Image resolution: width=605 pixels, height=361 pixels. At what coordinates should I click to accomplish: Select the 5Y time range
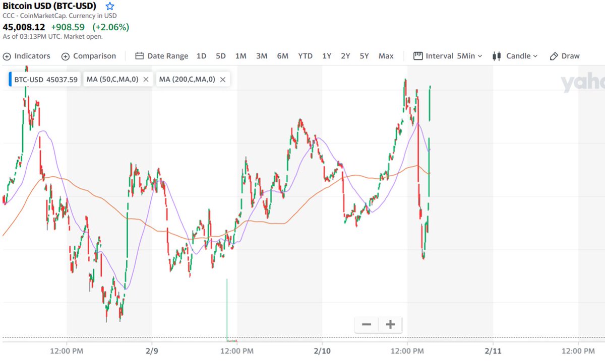(365, 56)
